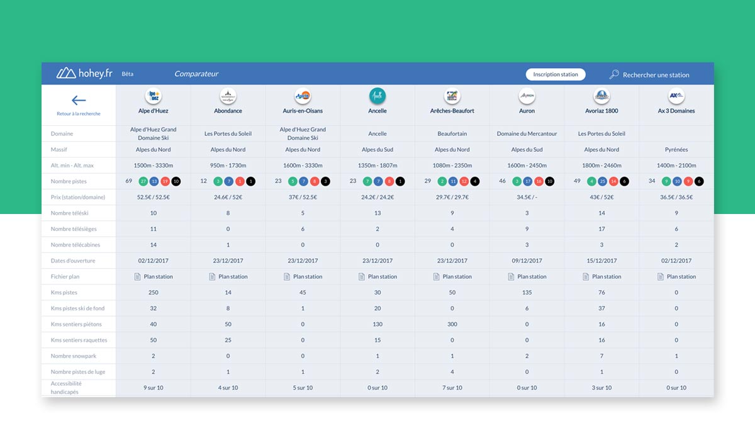The image size is (755, 428).
Task: Open the Ax 3 Domaines station logo
Action: (x=676, y=96)
